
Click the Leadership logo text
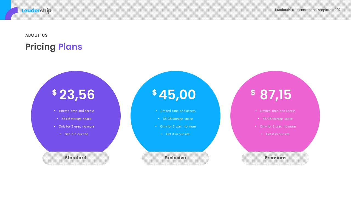tap(36, 11)
